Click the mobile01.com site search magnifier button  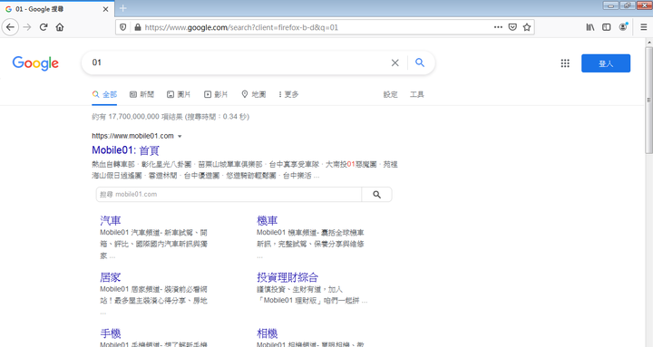coord(376,194)
